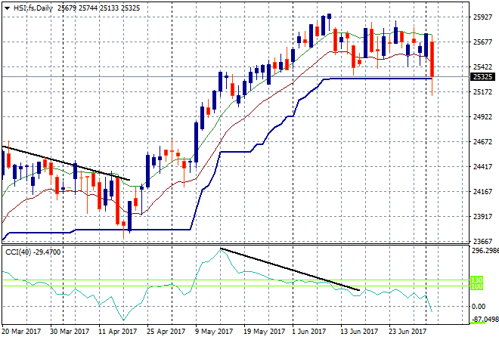This screenshot has width=499, height=340.
Task: Click the 20 Mar 2017 date label
Action: (x=21, y=332)
